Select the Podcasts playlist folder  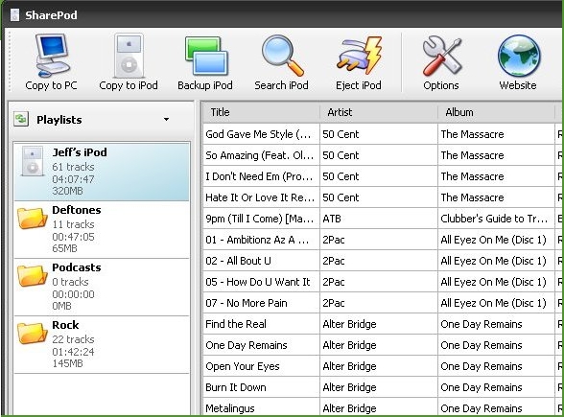[102, 287]
